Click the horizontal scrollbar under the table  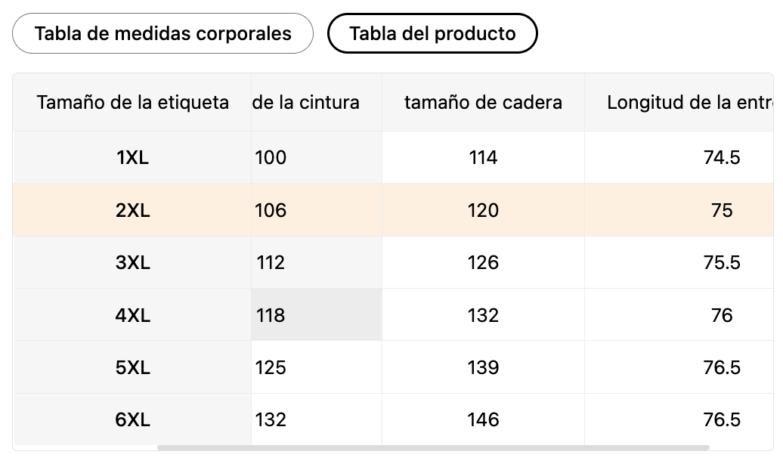pos(432,447)
